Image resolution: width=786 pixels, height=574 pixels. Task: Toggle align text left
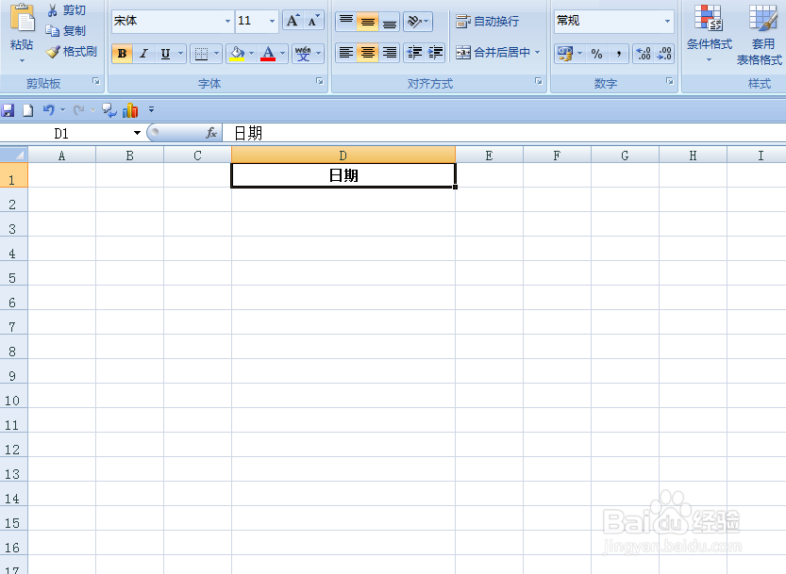[x=346, y=53]
